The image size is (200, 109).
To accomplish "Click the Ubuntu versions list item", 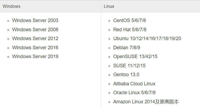I will pos(147,38).
